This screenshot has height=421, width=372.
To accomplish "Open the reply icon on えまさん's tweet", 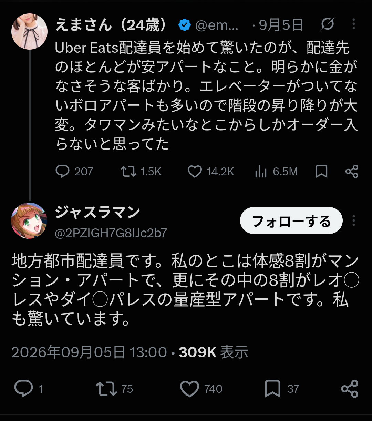I will point(62,171).
